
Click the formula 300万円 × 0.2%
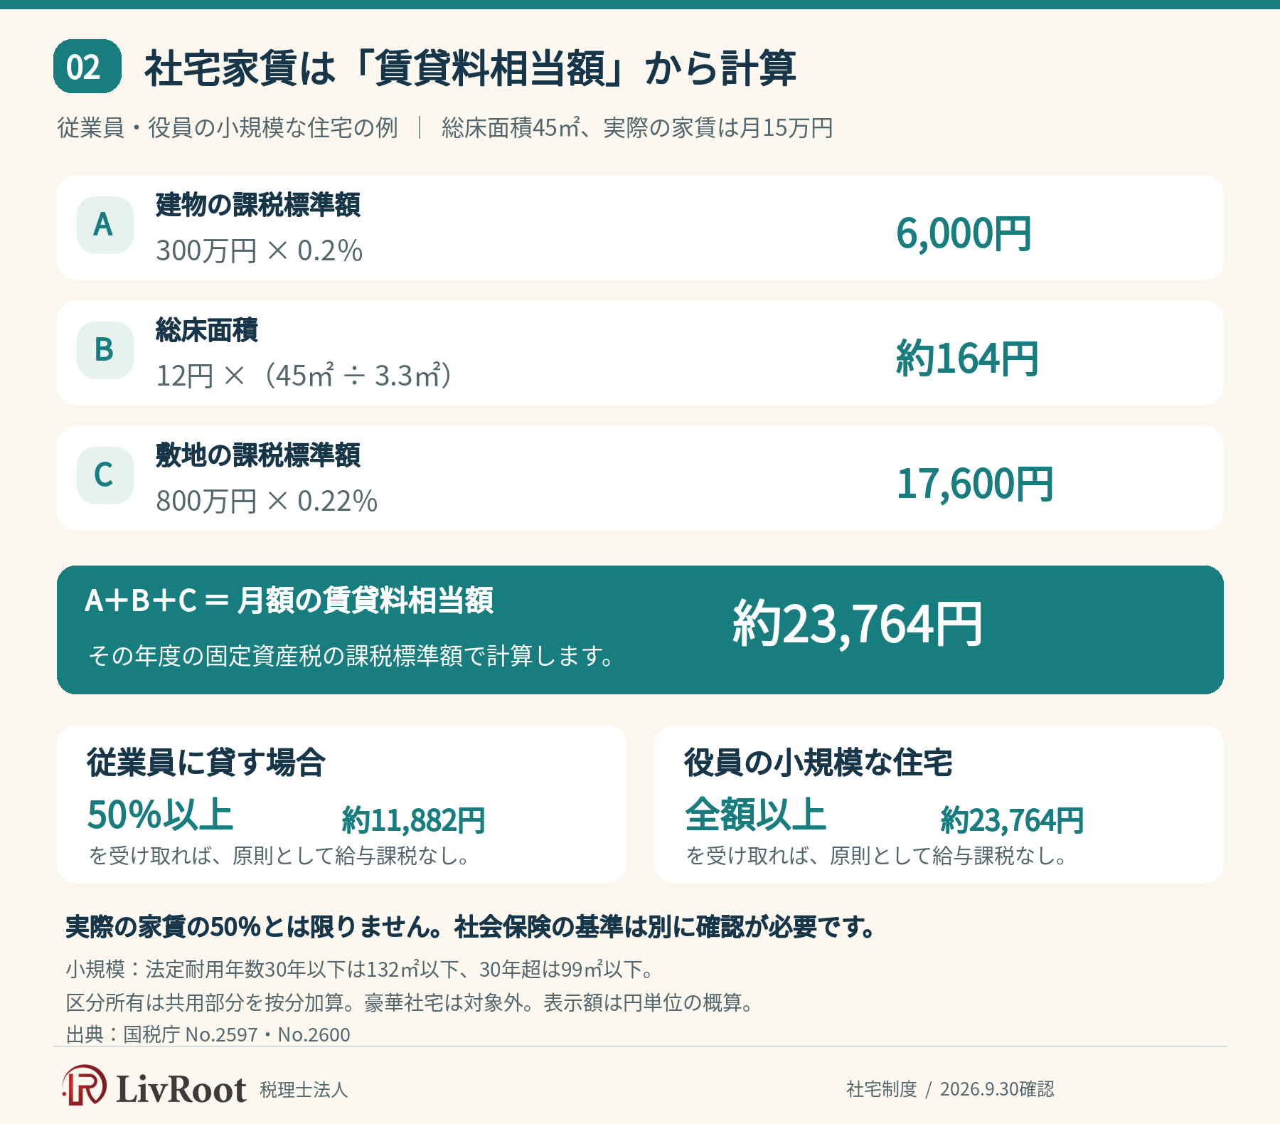pyautogui.click(x=260, y=251)
